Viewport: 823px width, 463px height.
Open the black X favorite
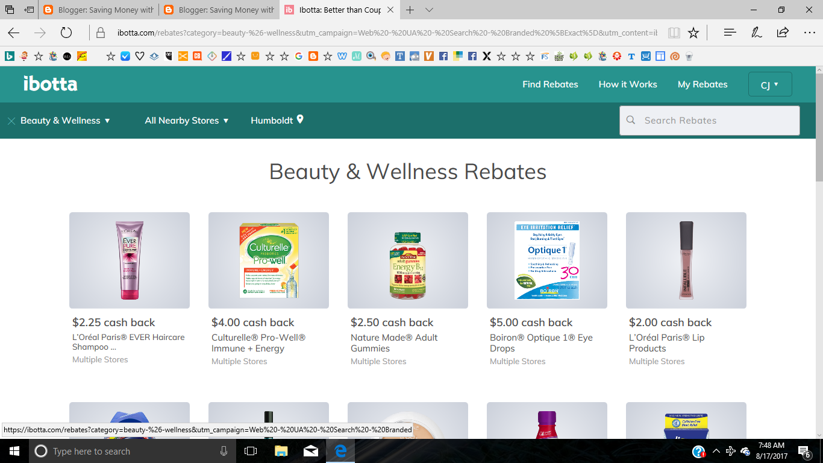(x=487, y=56)
